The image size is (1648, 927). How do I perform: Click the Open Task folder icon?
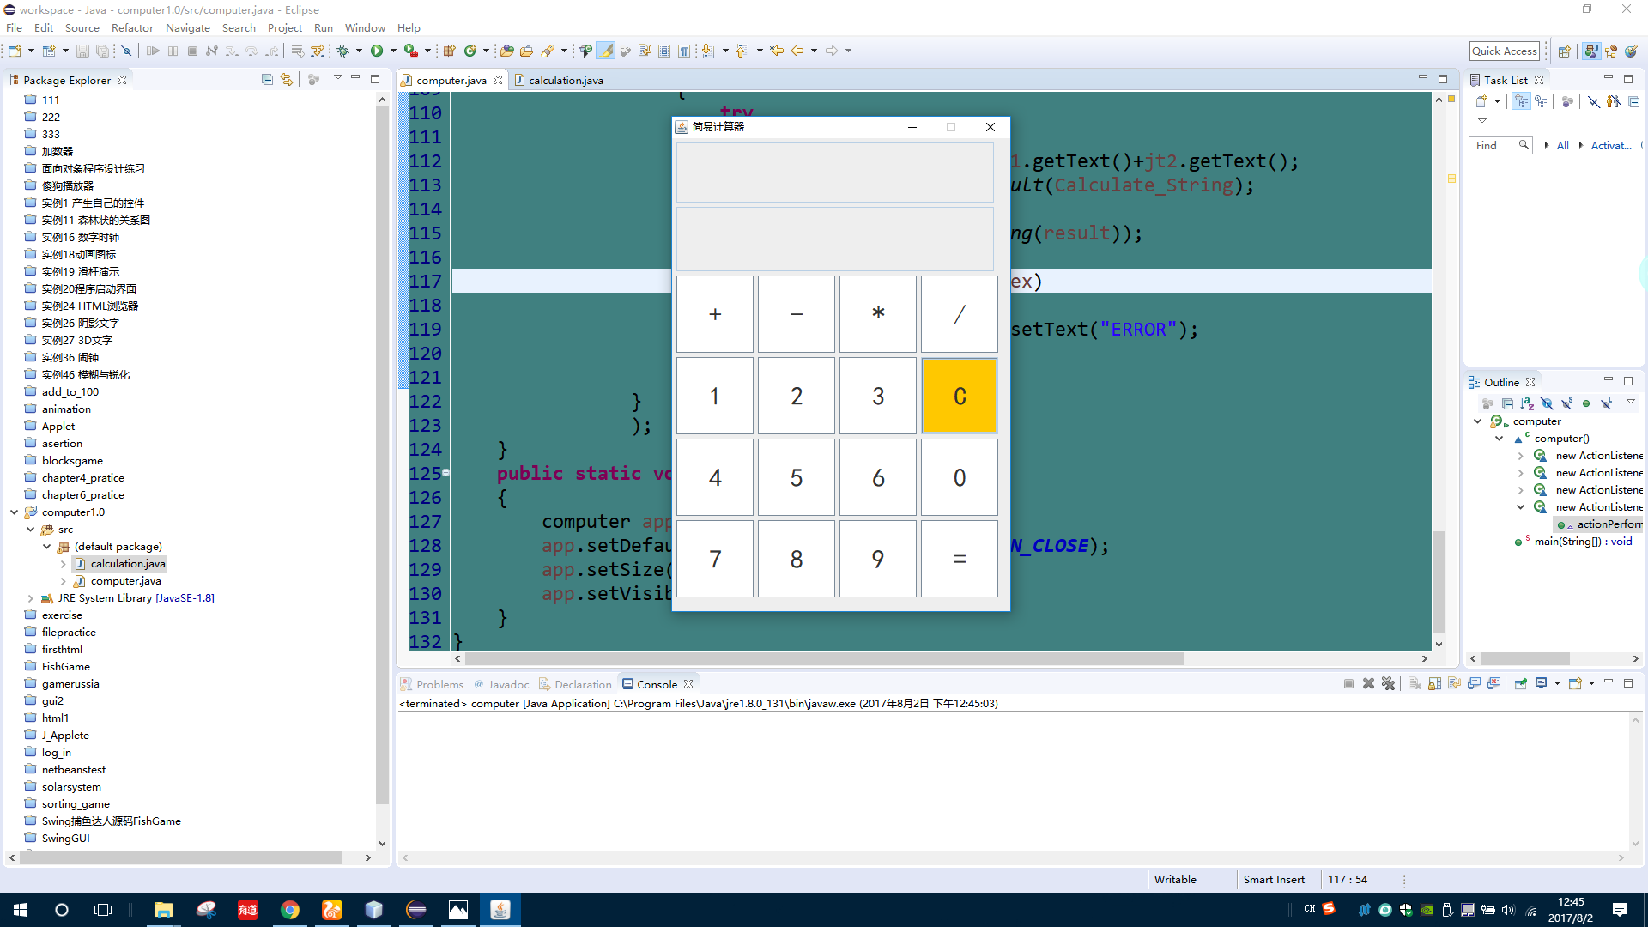coord(527,51)
